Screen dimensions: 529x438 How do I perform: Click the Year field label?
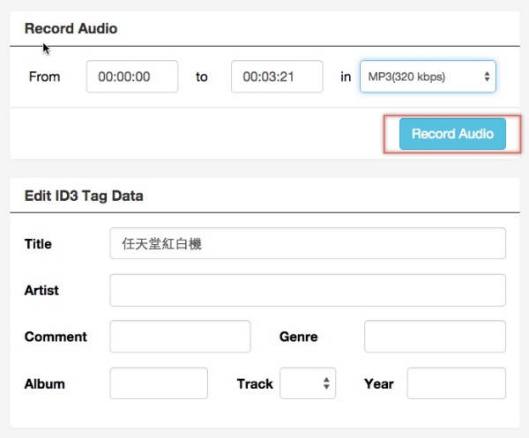click(378, 383)
